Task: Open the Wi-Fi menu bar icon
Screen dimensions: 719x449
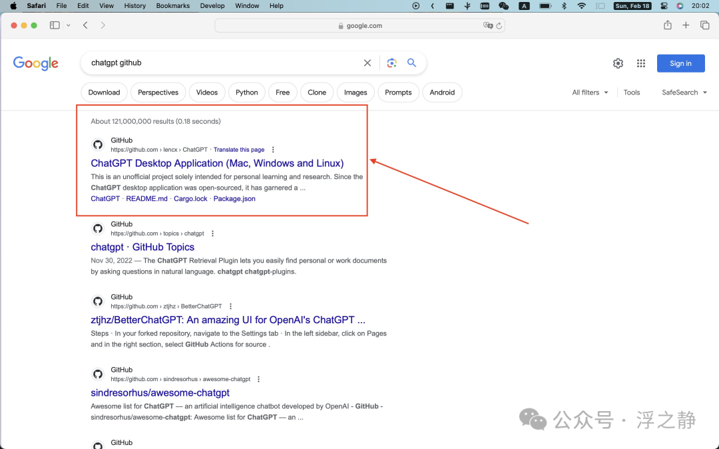Action: pos(581,6)
